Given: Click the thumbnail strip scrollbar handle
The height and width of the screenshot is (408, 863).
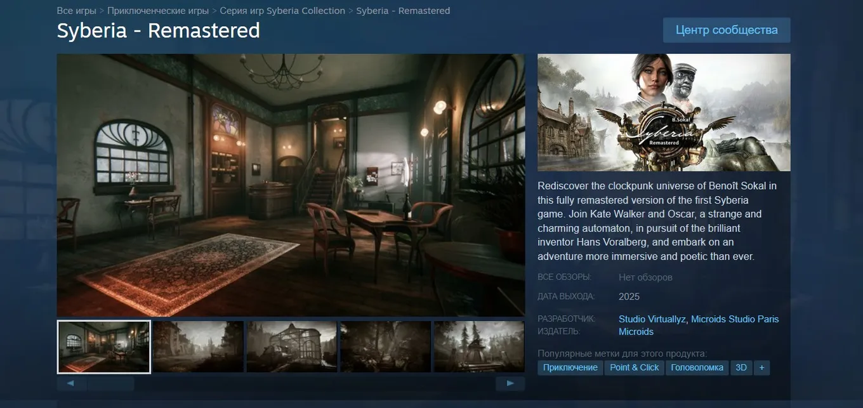Looking at the screenshot, I should (111, 383).
